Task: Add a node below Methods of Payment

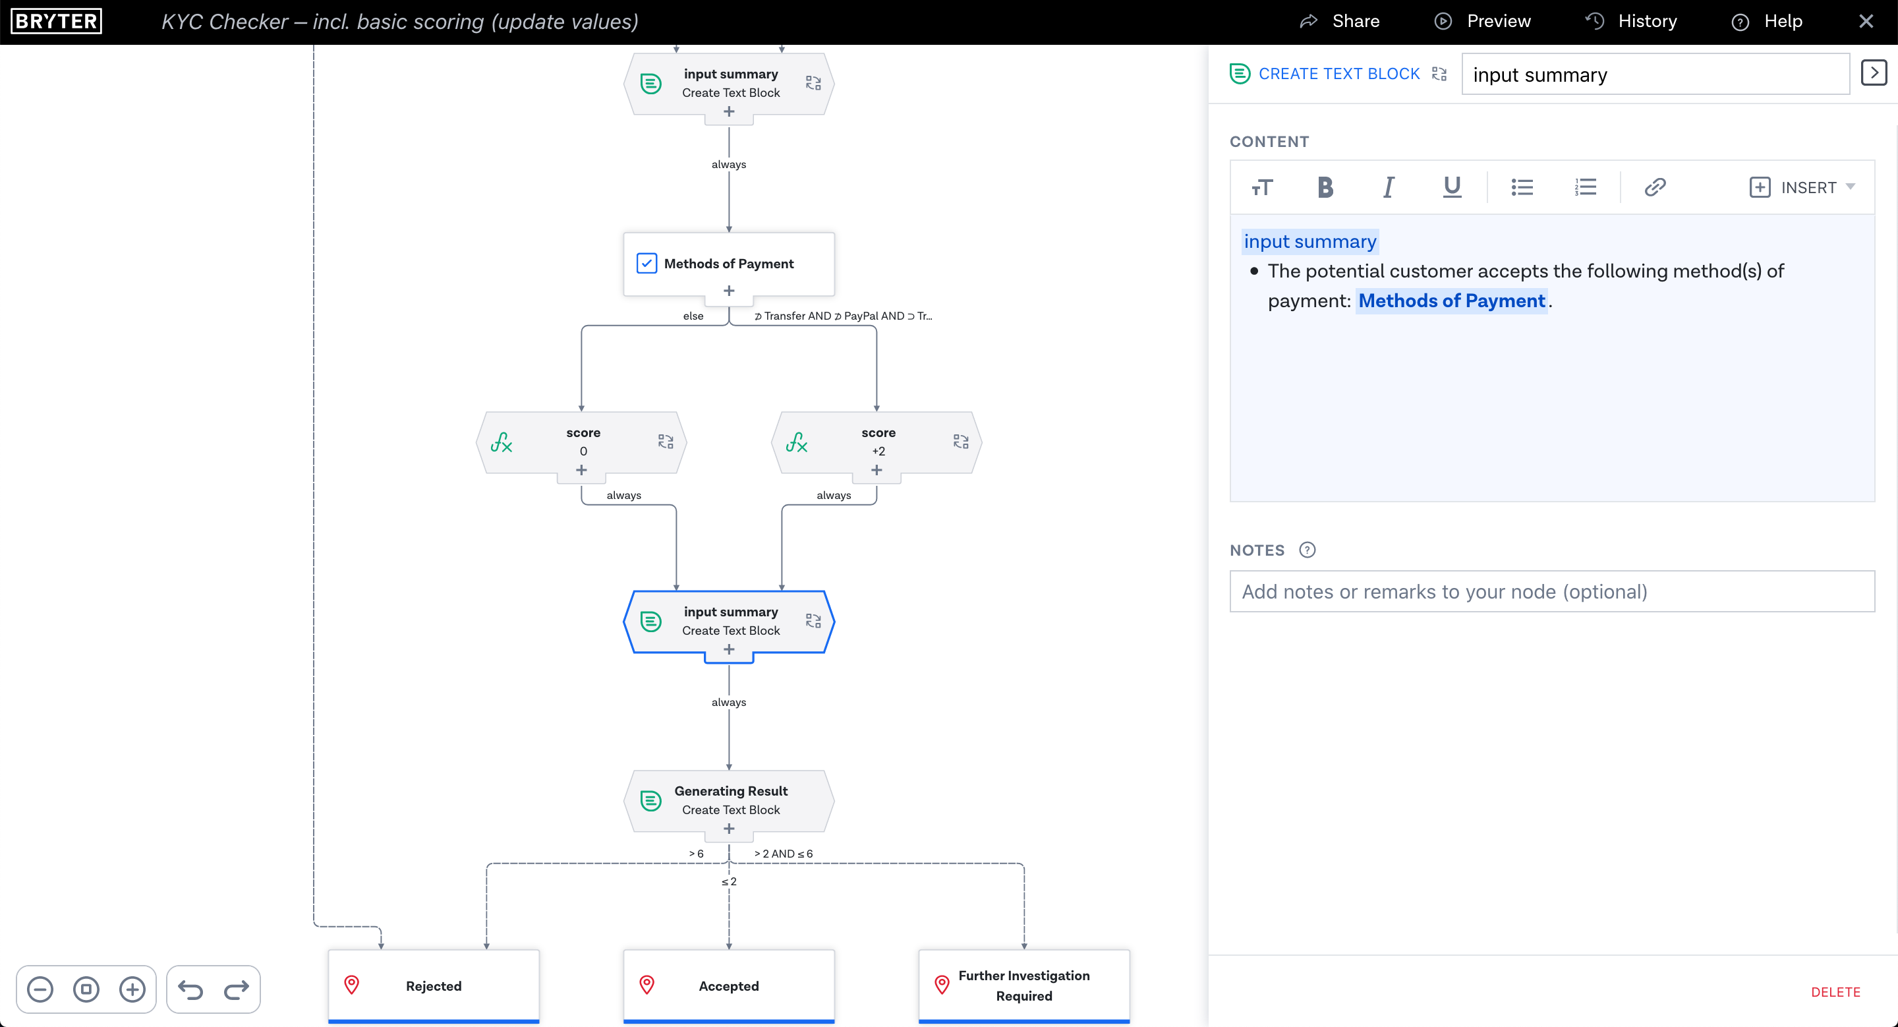Action: click(729, 291)
